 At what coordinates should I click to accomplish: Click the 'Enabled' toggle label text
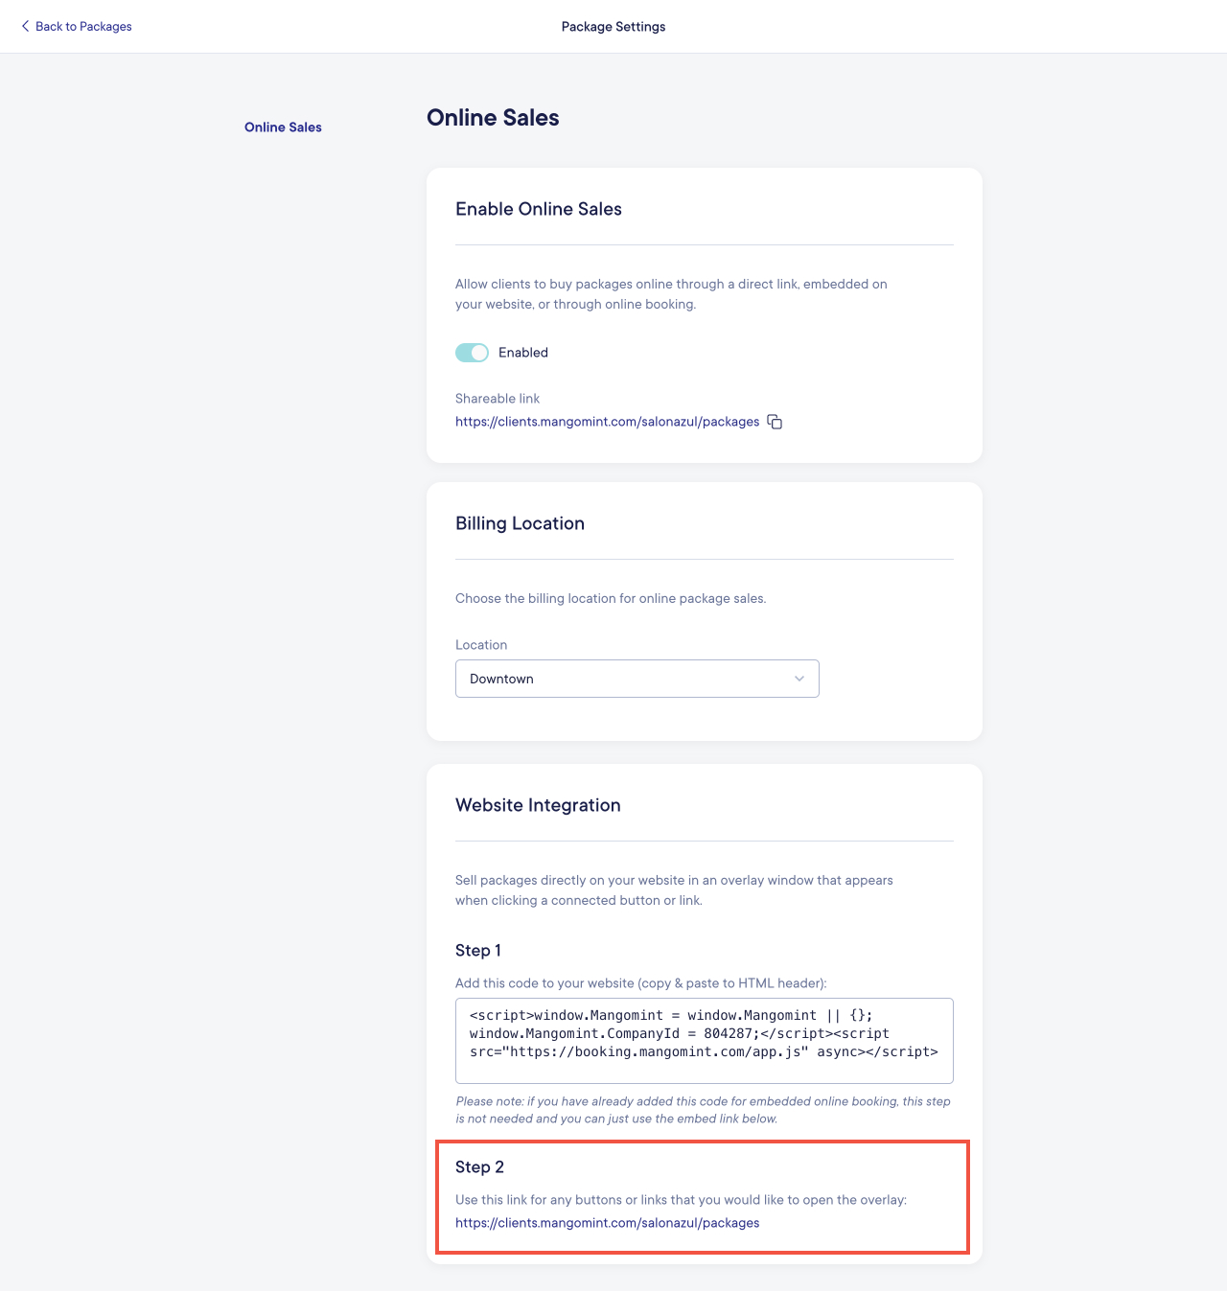tap(523, 353)
